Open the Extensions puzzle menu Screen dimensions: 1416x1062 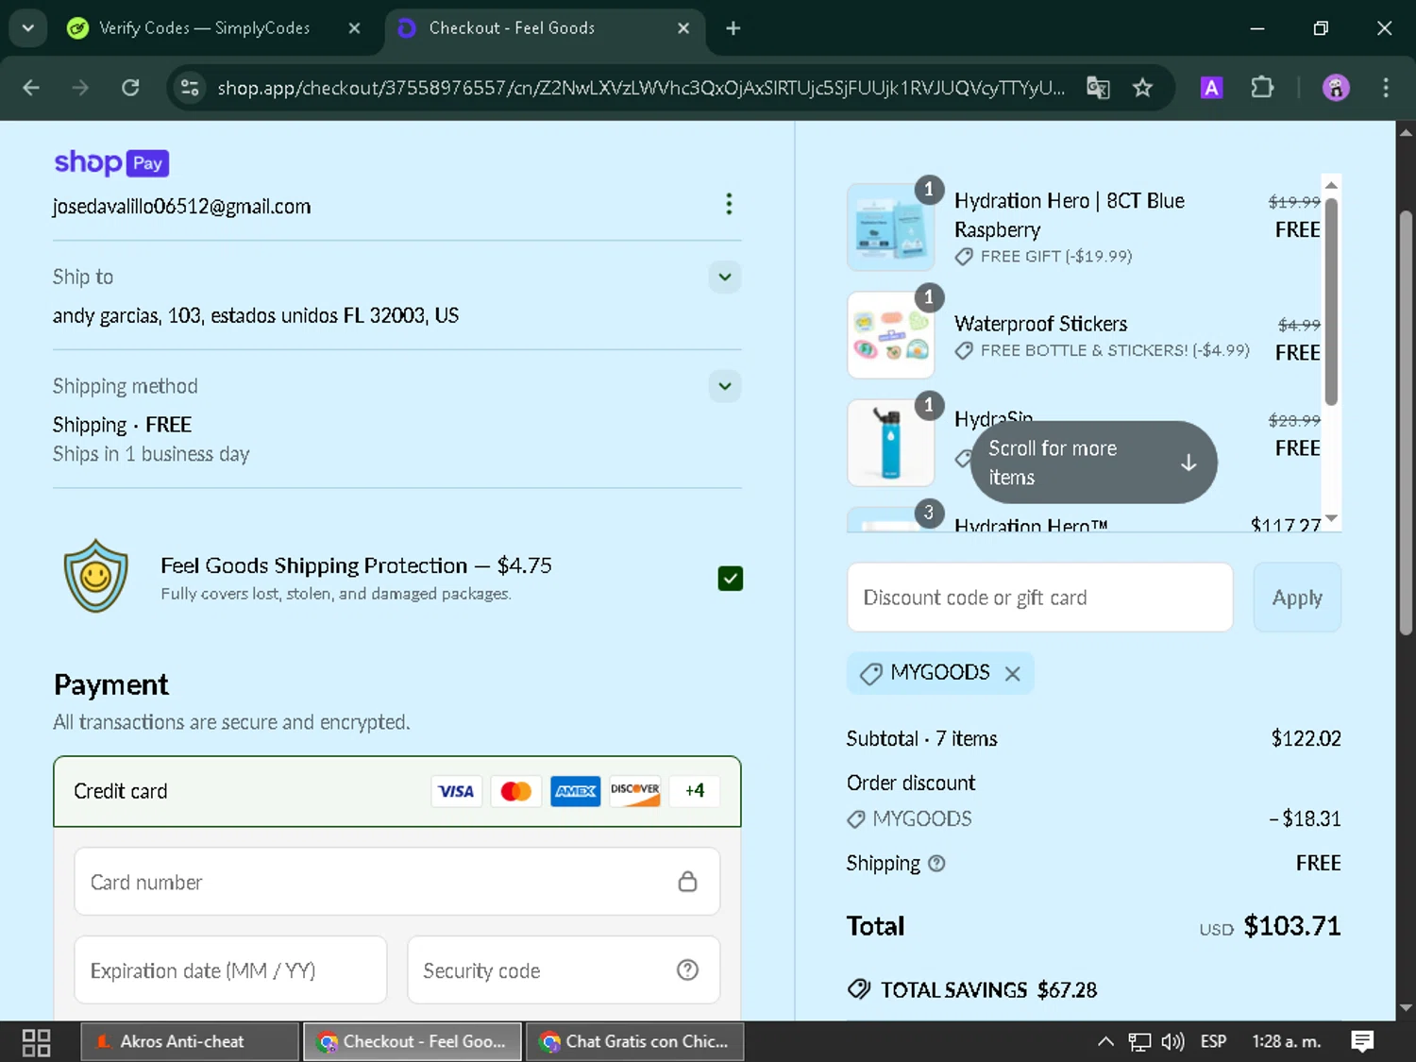(1261, 88)
